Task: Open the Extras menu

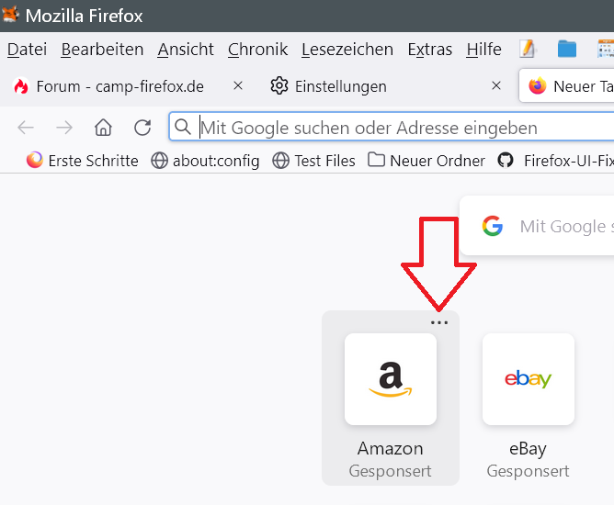Action: pyautogui.click(x=429, y=50)
